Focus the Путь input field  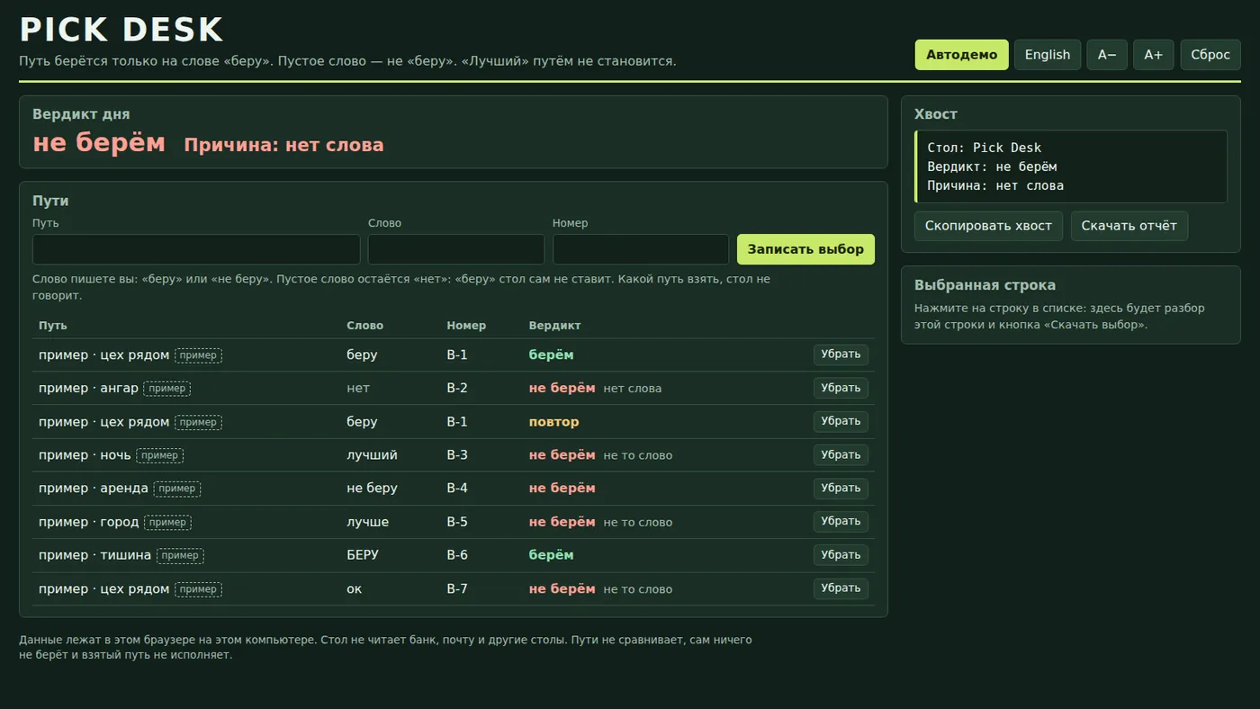click(x=196, y=249)
